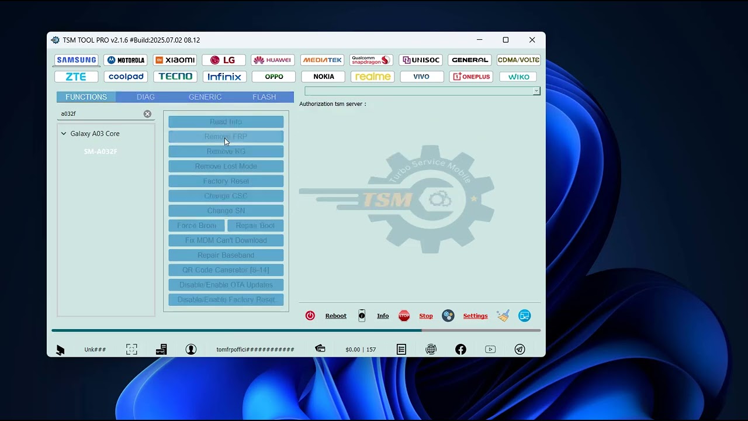The image size is (748, 421).
Task: Click the computer device icon in status bar
Action: (161, 349)
